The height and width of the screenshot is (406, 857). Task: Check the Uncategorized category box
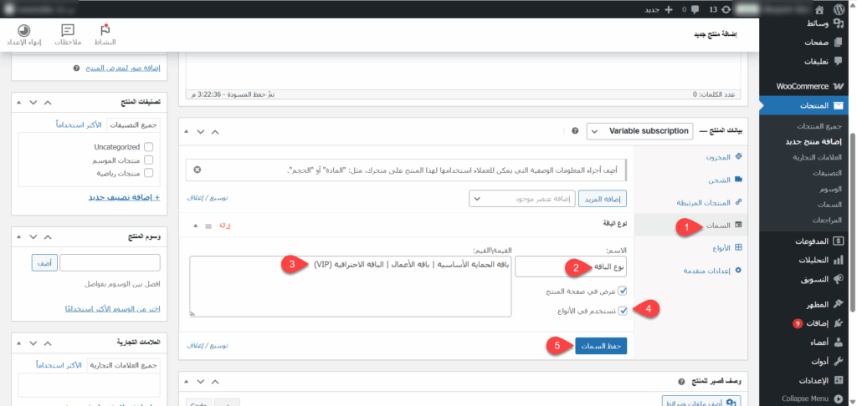click(149, 146)
